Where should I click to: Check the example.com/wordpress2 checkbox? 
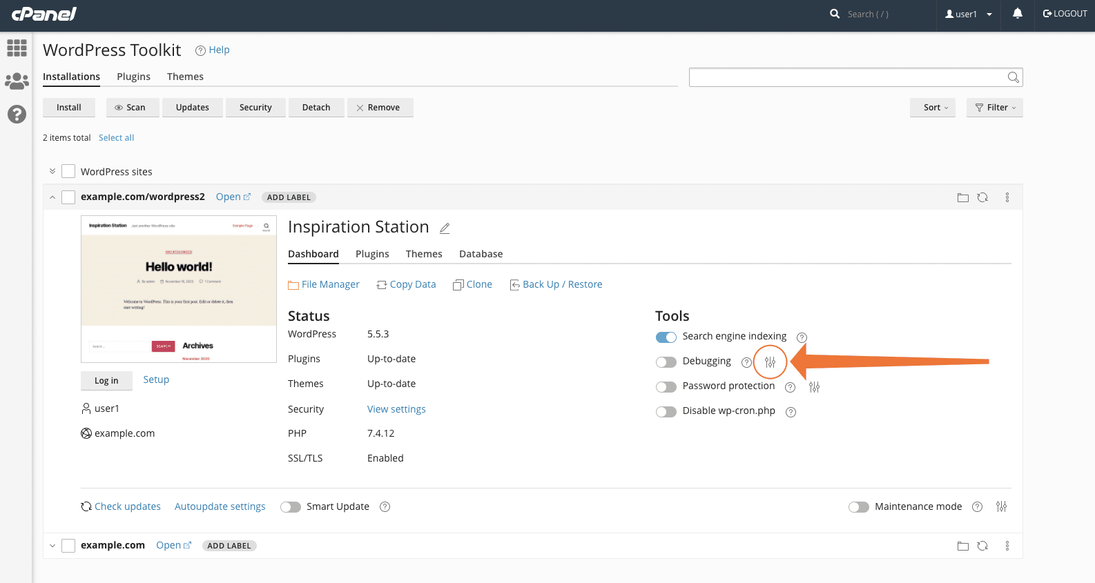pos(68,197)
